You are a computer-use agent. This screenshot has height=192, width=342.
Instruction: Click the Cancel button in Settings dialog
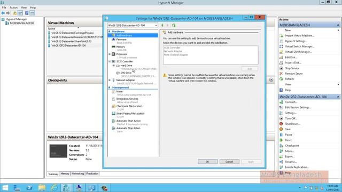(229, 162)
